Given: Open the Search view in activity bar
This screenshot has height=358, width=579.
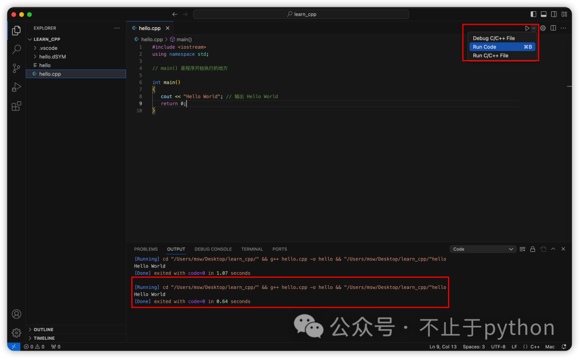Looking at the screenshot, I should pos(17,49).
